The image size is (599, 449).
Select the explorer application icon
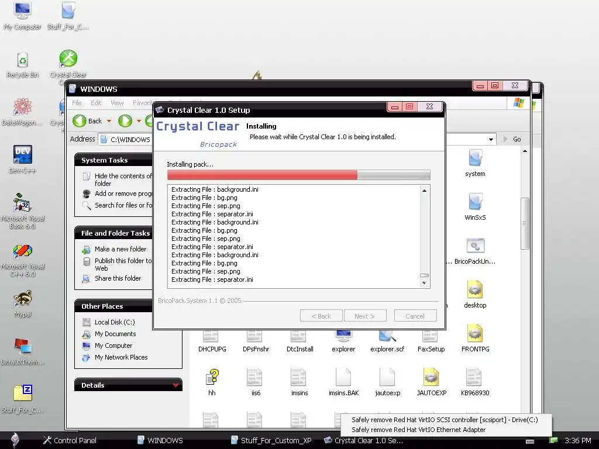click(x=343, y=341)
